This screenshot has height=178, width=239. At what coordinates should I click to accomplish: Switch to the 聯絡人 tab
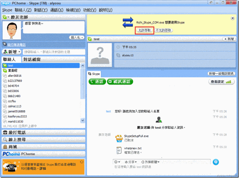point(12,59)
